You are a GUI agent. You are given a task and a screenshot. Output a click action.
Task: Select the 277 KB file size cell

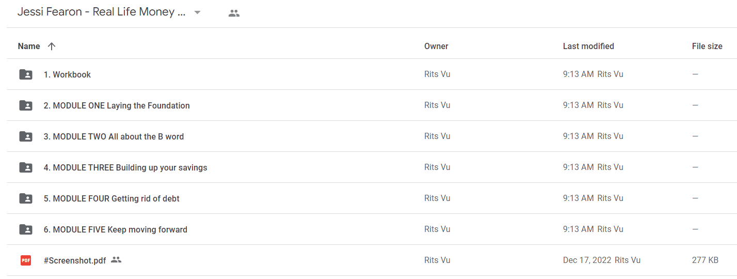(x=705, y=260)
